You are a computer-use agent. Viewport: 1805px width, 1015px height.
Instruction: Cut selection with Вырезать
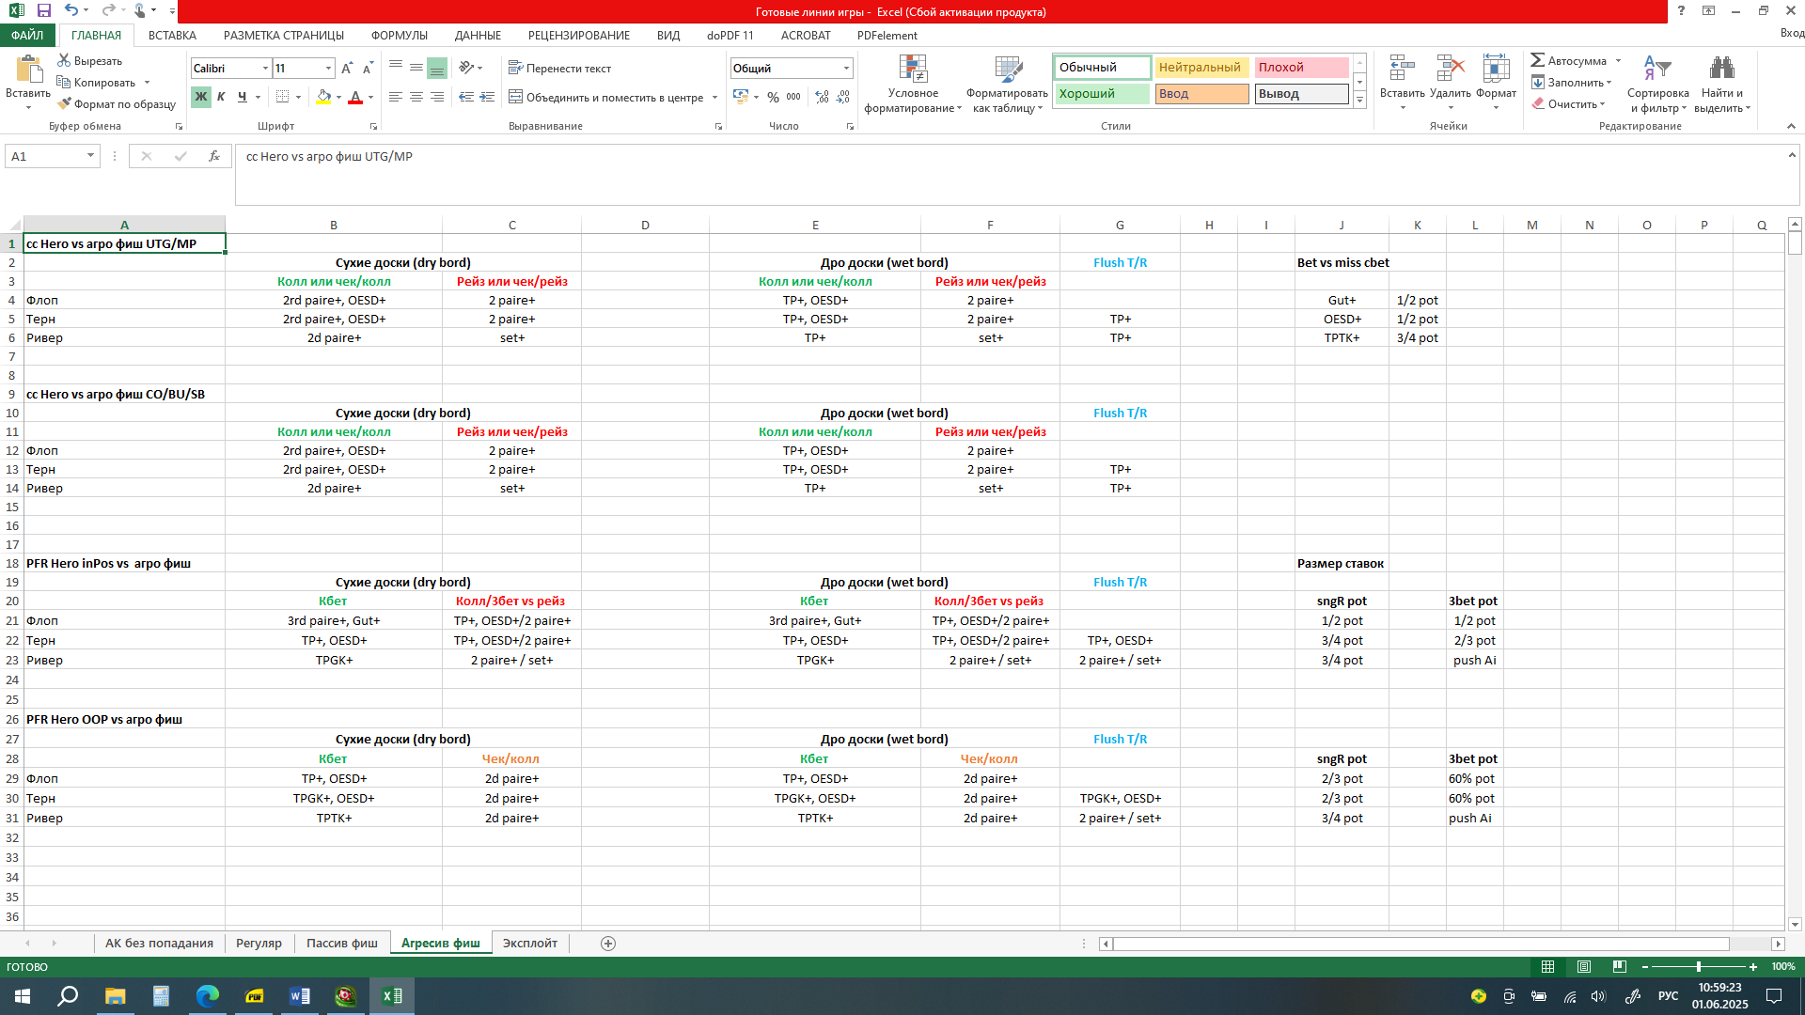tap(89, 61)
